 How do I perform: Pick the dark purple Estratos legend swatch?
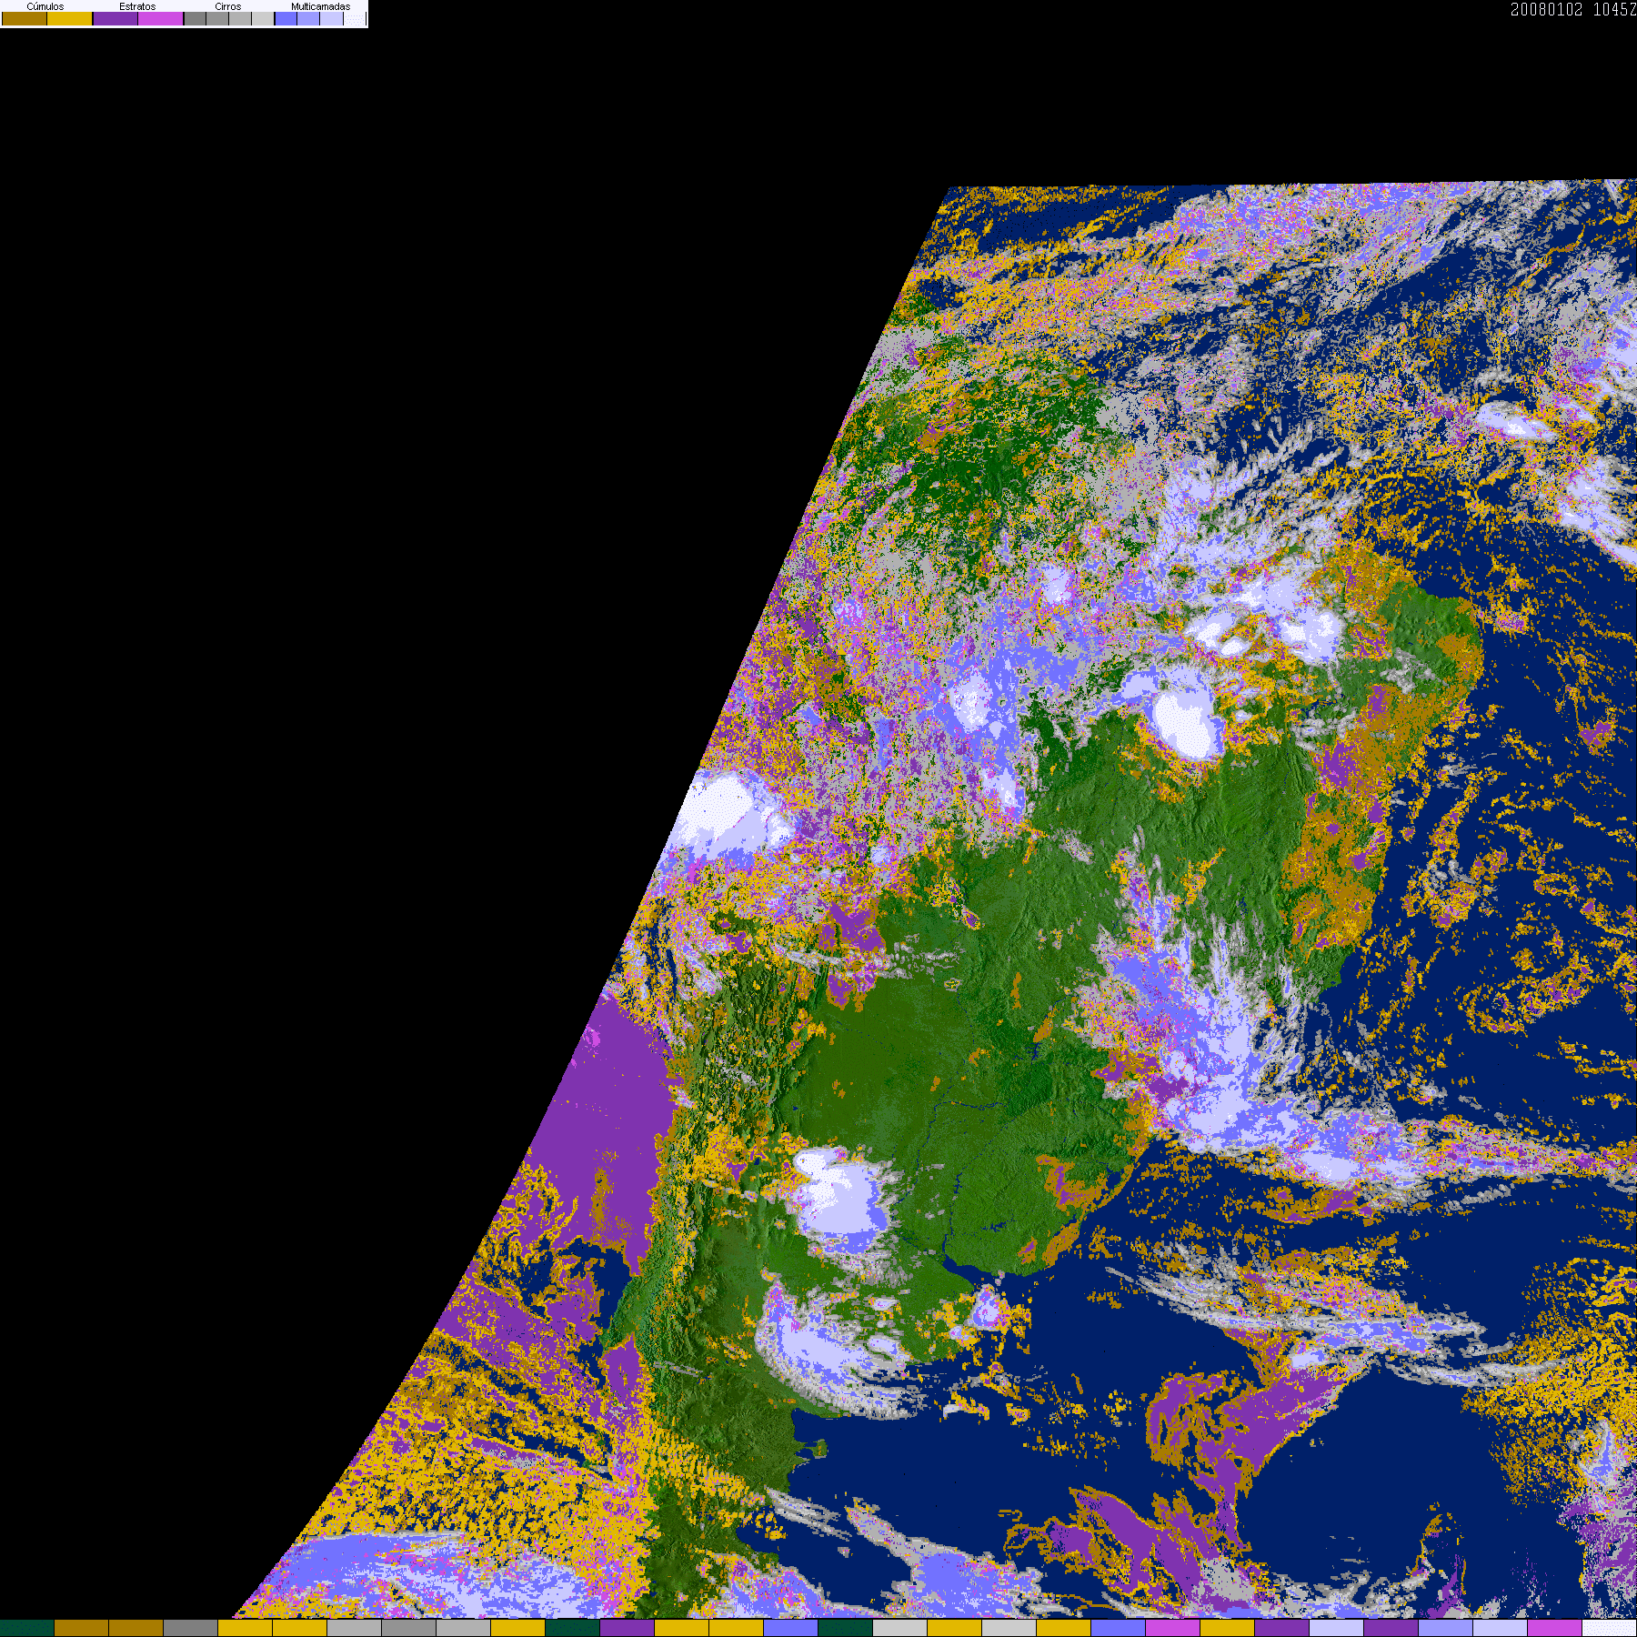[x=115, y=19]
